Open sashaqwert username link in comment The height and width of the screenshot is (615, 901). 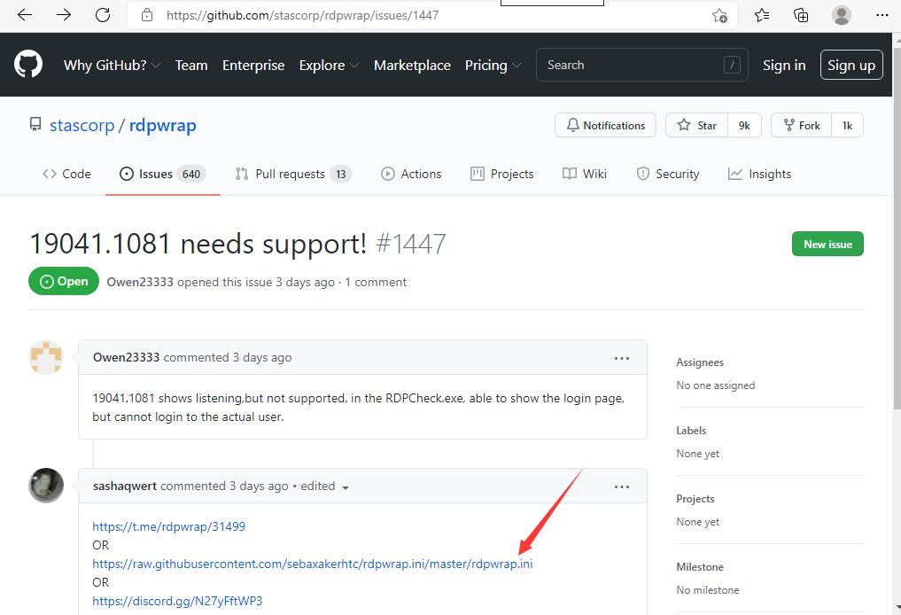coord(125,486)
